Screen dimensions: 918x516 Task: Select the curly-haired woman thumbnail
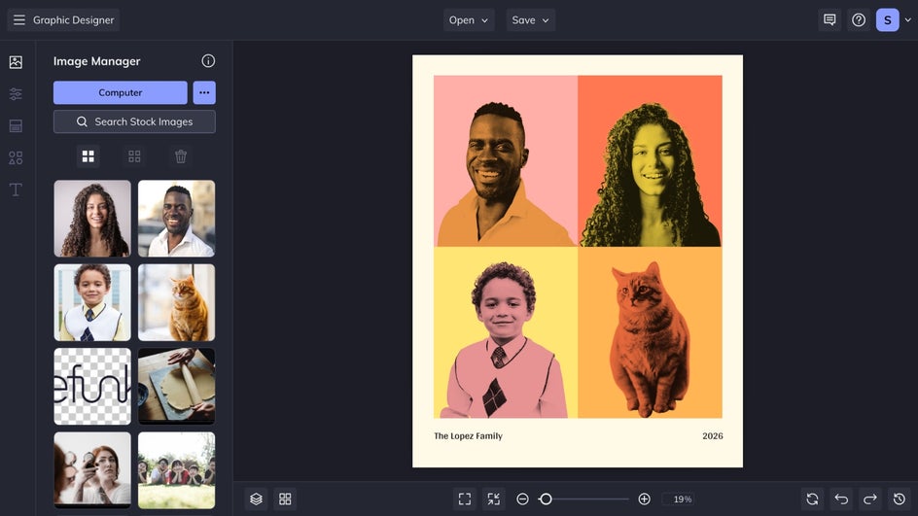click(92, 219)
